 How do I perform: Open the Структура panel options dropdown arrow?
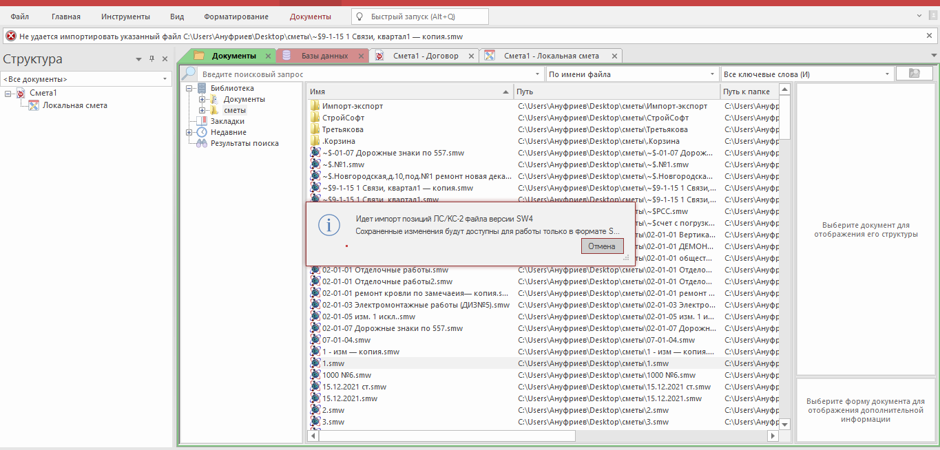pos(139,59)
